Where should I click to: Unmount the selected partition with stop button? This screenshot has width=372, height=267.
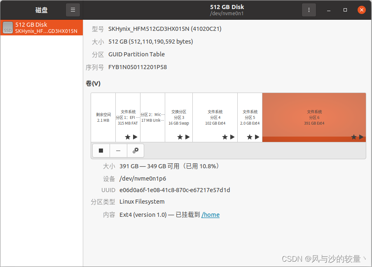point(101,151)
